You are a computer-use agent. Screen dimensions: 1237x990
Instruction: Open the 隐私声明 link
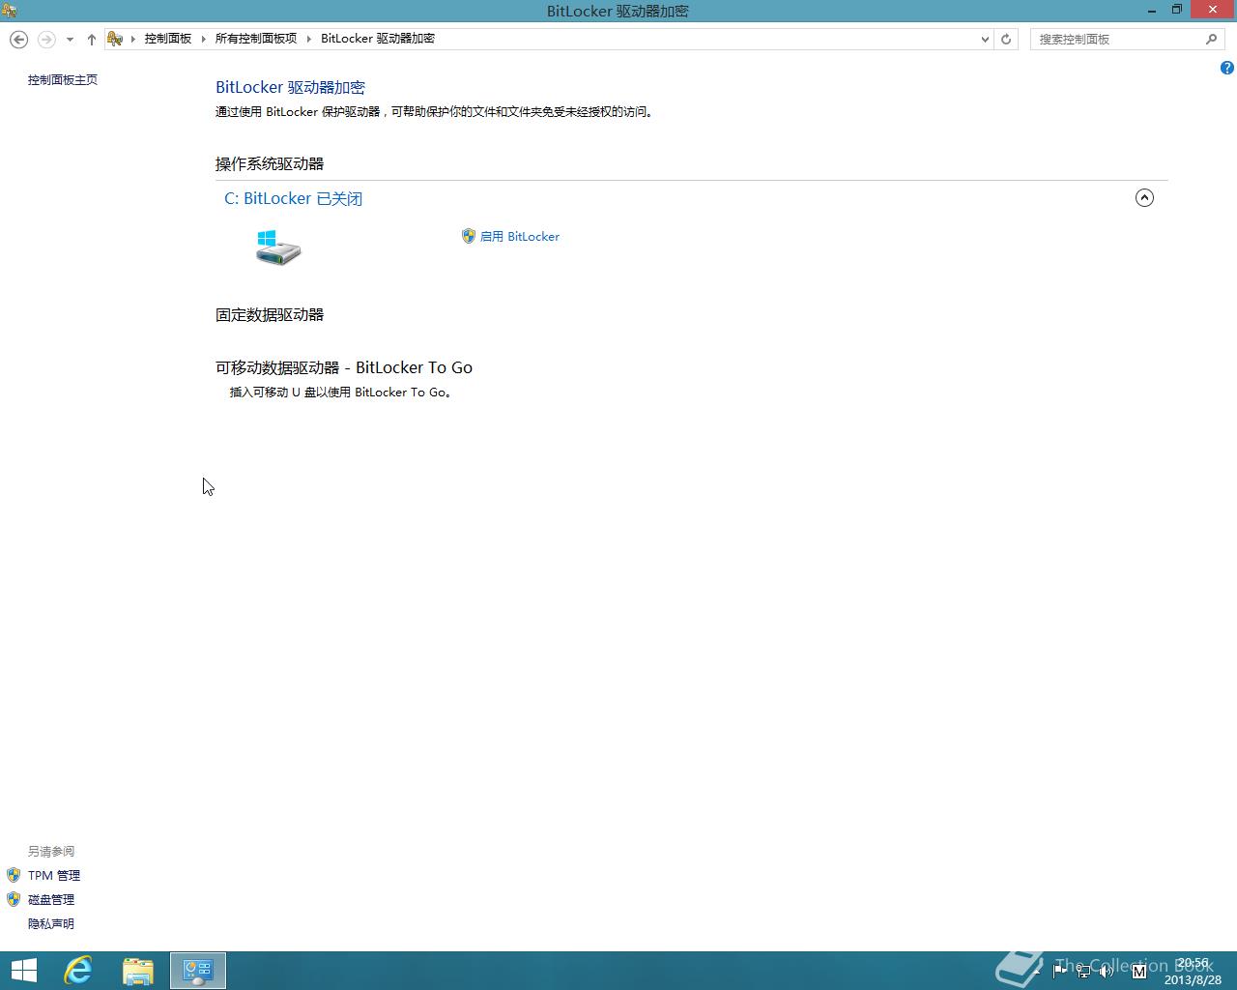click(51, 924)
